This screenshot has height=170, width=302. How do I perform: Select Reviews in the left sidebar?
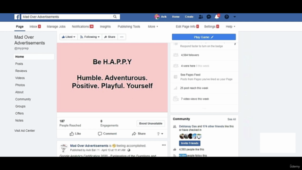pyautogui.click(x=21, y=71)
